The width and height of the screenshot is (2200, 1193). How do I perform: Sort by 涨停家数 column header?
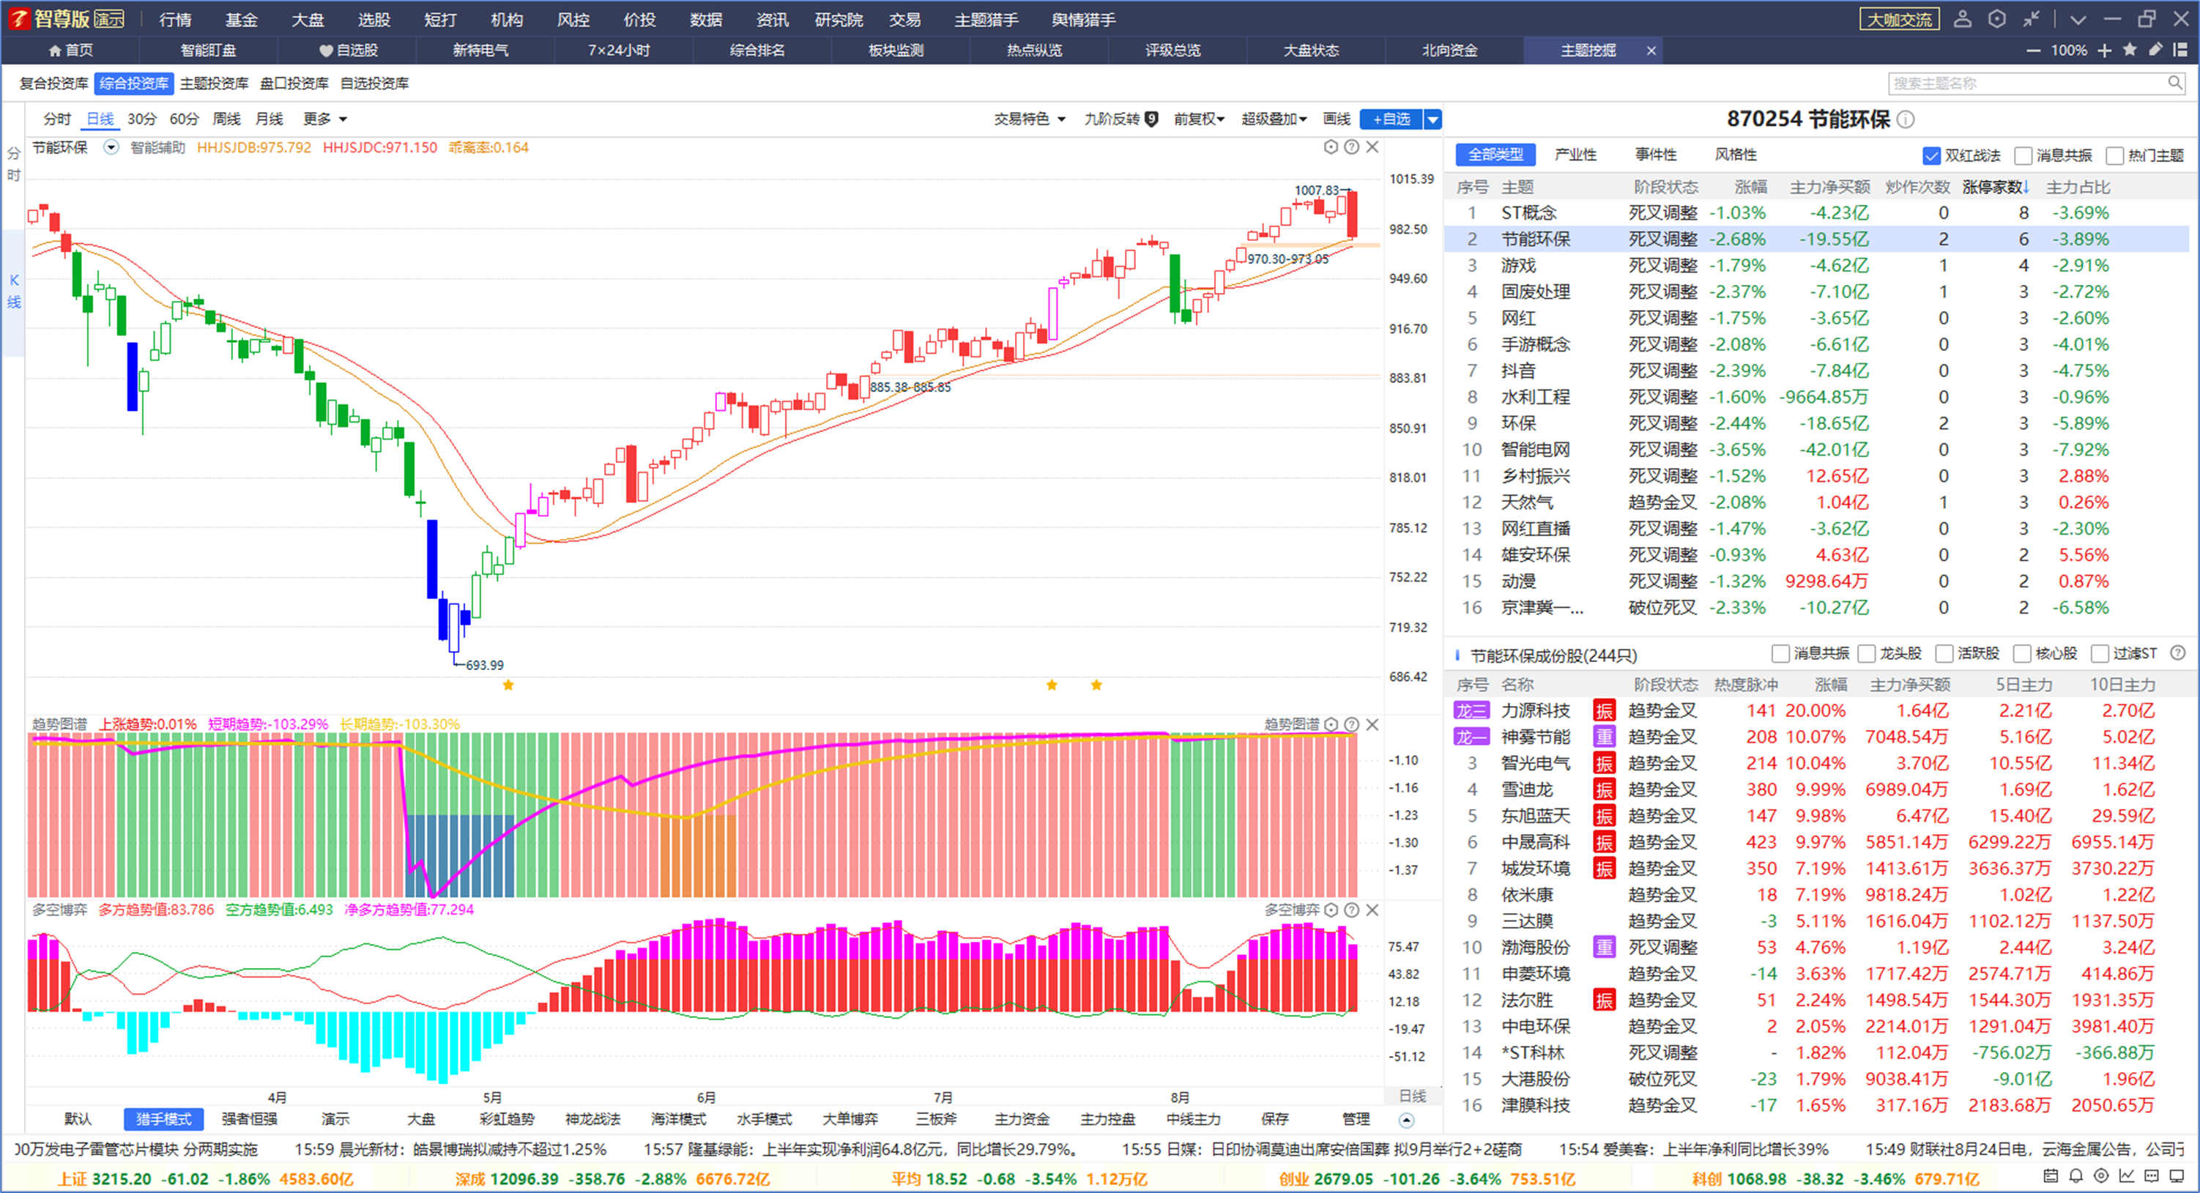coord(1995,187)
